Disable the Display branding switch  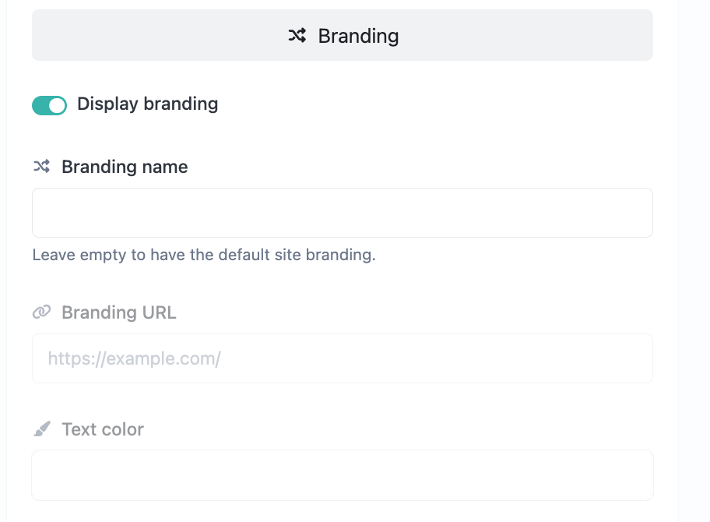pos(49,105)
